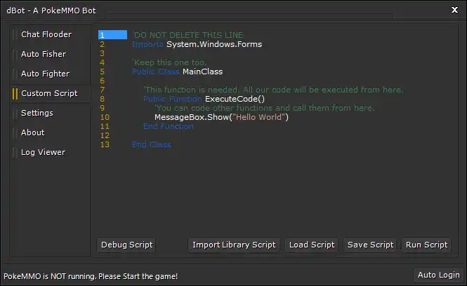The height and width of the screenshot is (286, 467).
Task: Select the Auto Fighter tab
Action: (x=45, y=74)
